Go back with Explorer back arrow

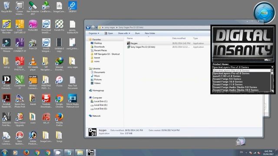pos(88,27)
